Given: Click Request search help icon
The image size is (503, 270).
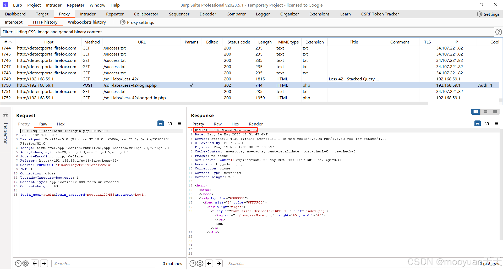Looking at the screenshot, I should 18,263.
